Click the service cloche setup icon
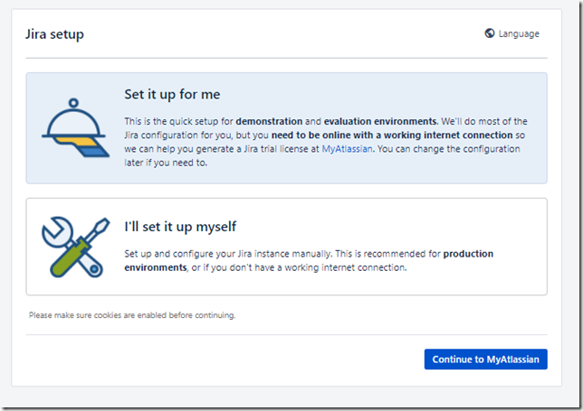 pyautogui.click(x=75, y=128)
